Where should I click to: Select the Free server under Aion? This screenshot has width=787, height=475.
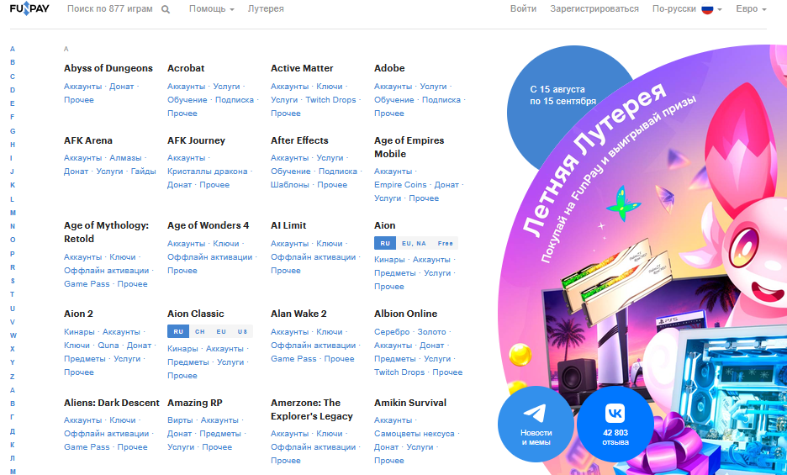coord(445,244)
